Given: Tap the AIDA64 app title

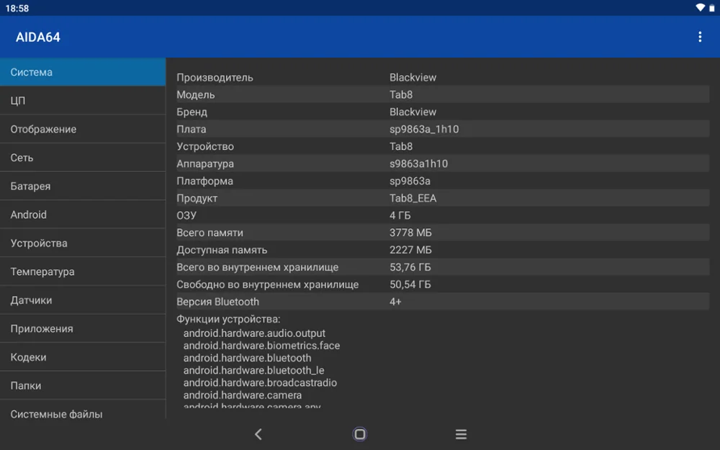Looking at the screenshot, I should 38,37.
